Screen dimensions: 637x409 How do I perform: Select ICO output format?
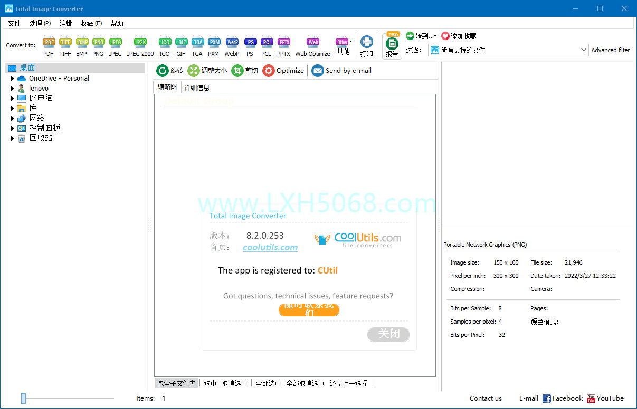(165, 46)
